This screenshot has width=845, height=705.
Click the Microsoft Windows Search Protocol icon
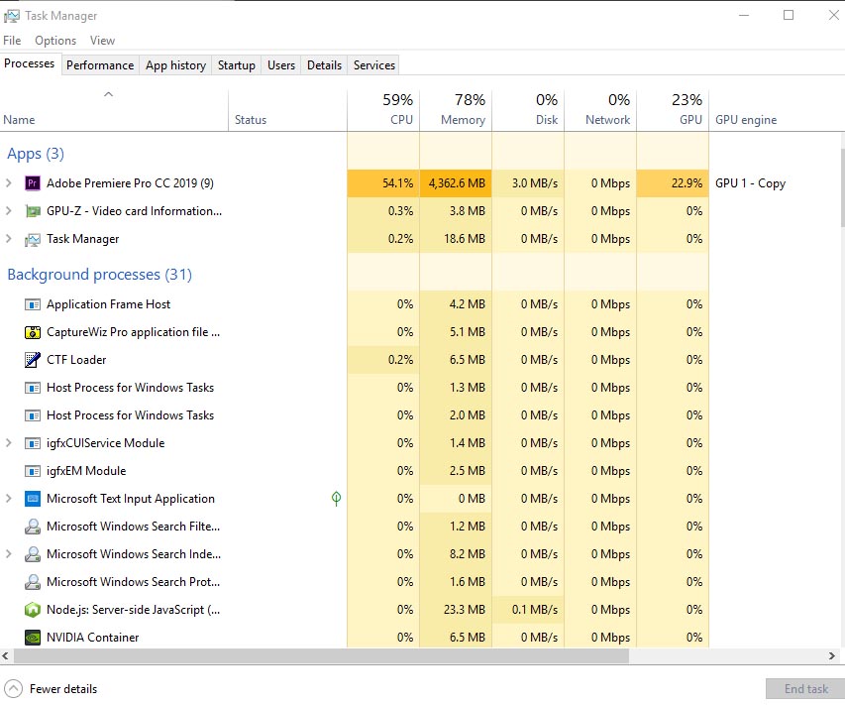point(33,582)
